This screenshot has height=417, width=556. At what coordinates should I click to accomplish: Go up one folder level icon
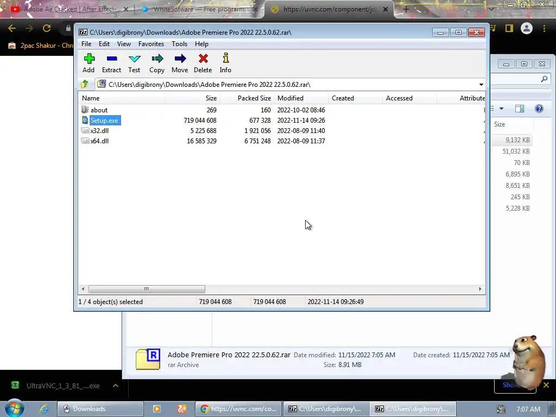pos(85,84)
